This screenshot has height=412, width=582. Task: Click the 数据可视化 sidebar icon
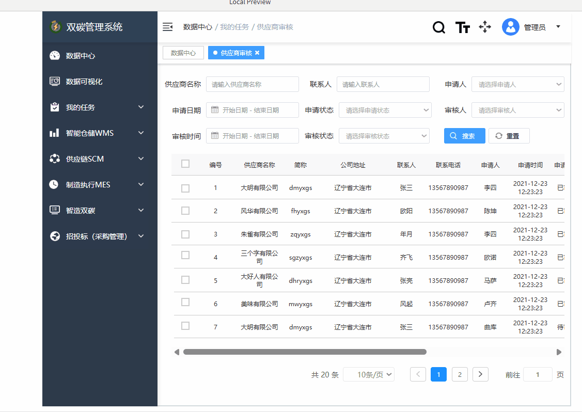tap(55, 81)
